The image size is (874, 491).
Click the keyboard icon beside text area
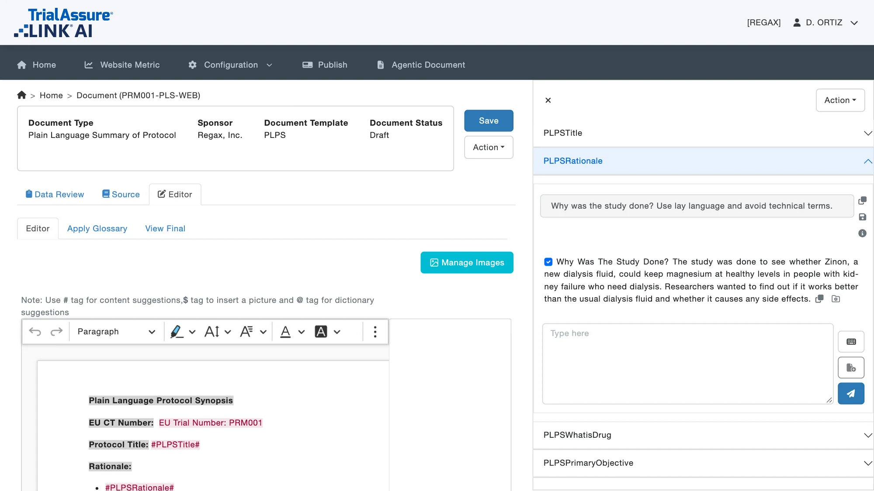pos(851,342)
